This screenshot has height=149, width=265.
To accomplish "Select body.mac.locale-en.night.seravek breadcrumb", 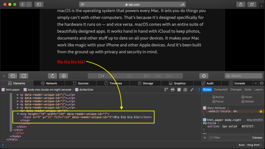I will point(47,89).
